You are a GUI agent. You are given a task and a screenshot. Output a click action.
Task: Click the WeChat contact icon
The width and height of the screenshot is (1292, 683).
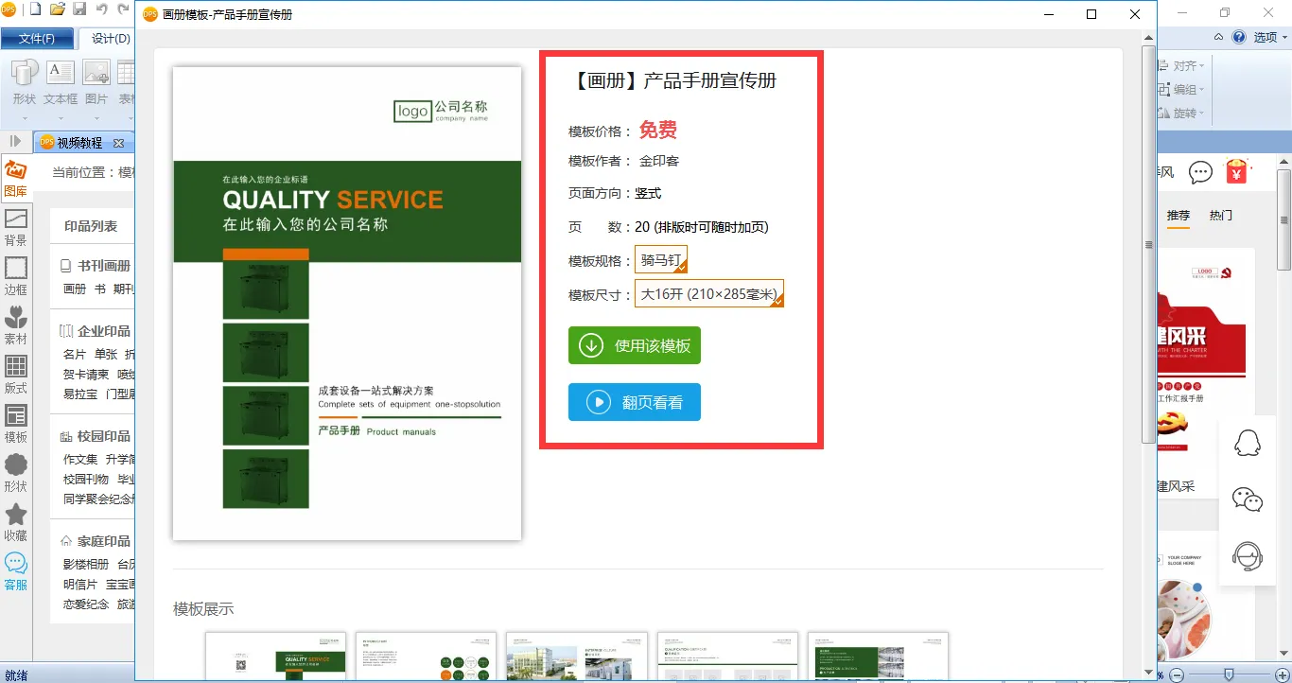coord(1248,499)
